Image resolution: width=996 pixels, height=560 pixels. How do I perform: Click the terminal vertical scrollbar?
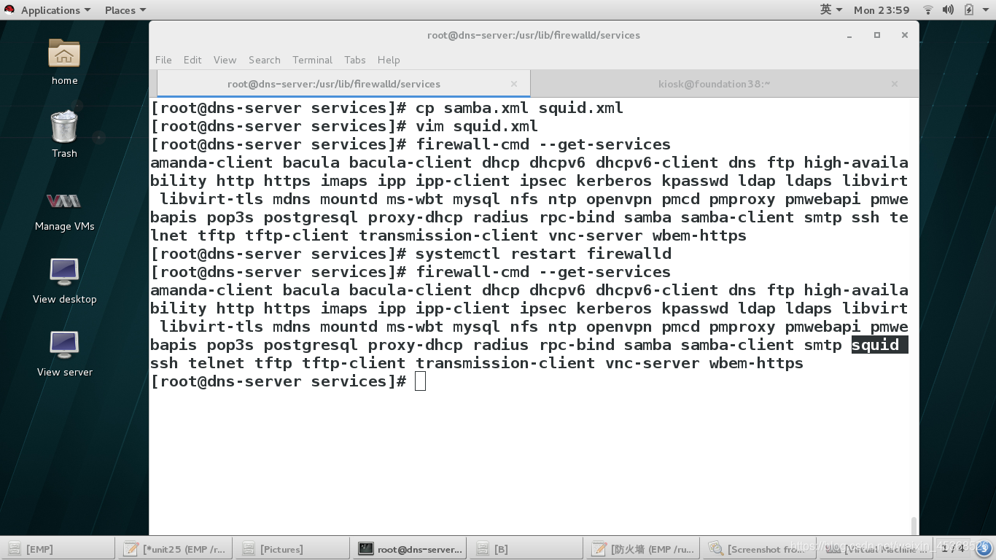click(x=914, y=525)
